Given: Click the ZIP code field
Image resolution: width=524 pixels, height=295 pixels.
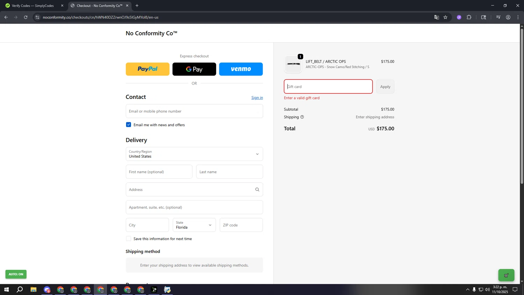Looking at the screenshot, I should pos(241,225).
